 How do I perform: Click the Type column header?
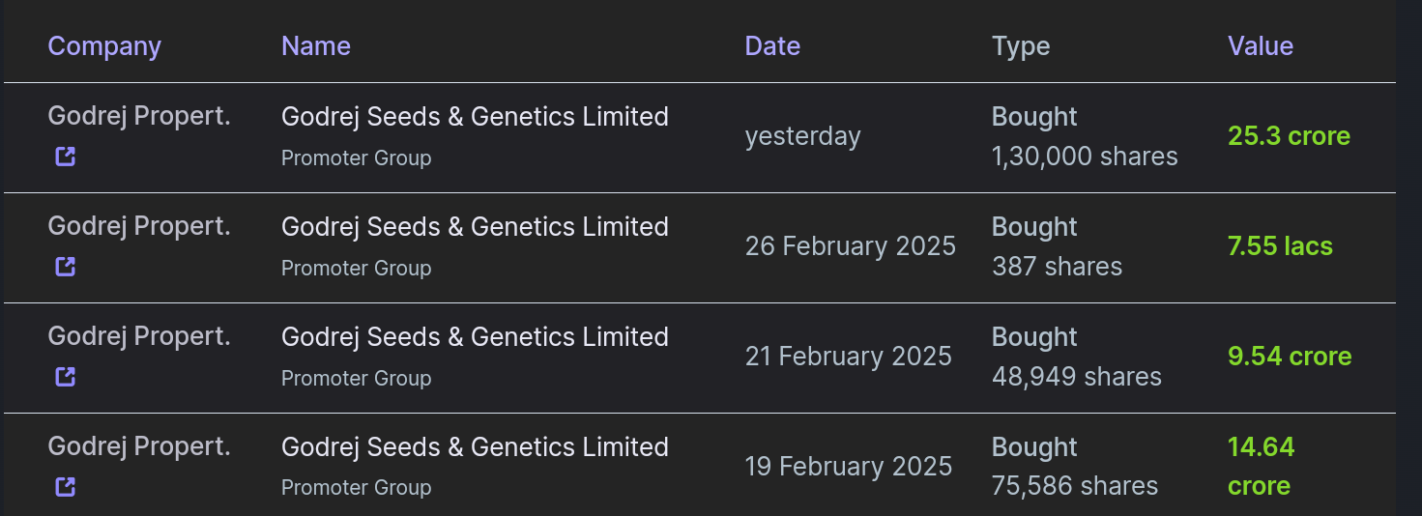point(1021,45)
